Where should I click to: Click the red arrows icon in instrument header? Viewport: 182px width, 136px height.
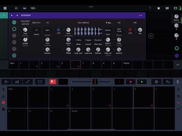141,15
